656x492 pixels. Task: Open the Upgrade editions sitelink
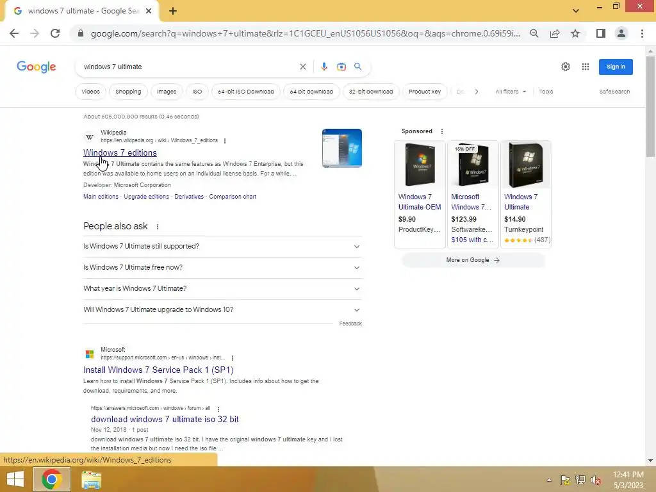[x=147, y=197]
